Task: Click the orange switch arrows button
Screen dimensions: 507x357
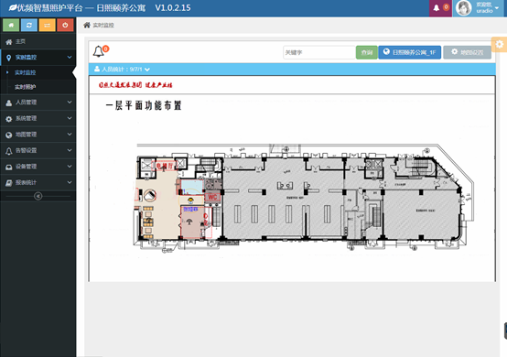Action: point(48,25)
